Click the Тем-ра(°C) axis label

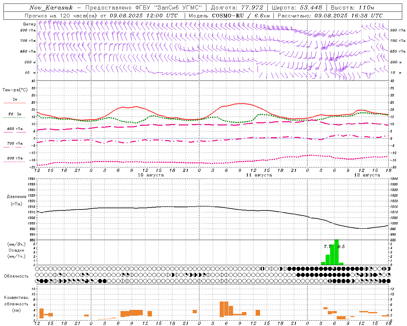(15, 90)
